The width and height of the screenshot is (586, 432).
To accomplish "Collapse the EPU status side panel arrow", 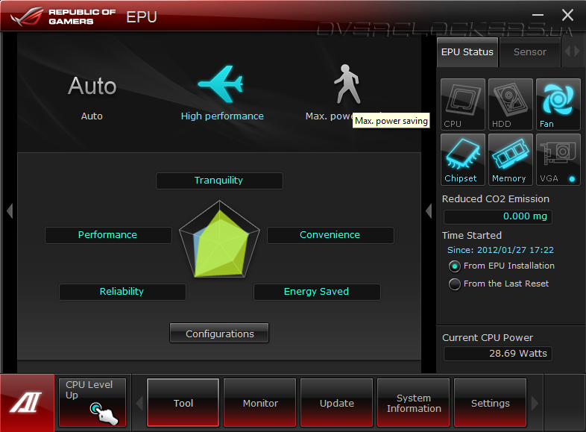I will [x=429, y=211].
